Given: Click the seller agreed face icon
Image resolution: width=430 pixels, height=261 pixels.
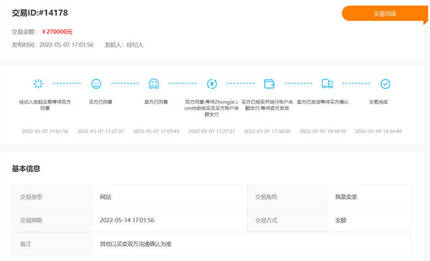Looking at the screenshot, I should coord(154,83).
